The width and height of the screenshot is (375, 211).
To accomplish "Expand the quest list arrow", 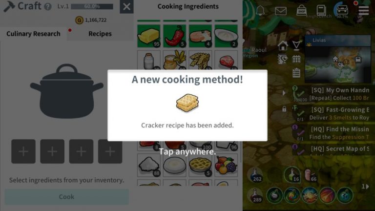I will click(x=284, y=93).
